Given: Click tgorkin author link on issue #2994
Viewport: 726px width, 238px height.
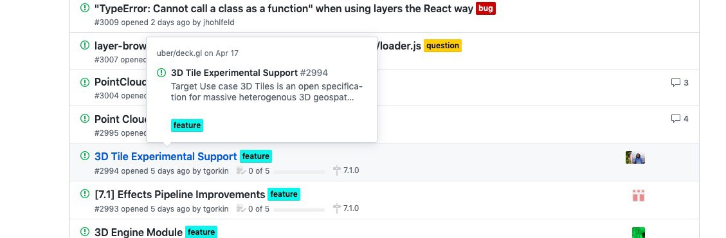Looking at the screenshot, I should click(x=216, y=171).
